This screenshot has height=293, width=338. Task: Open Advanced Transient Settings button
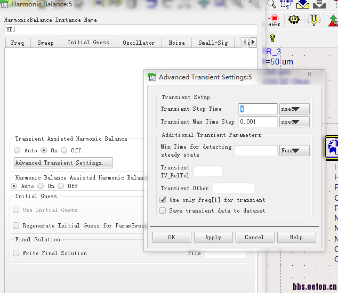(x=63, y=162)
